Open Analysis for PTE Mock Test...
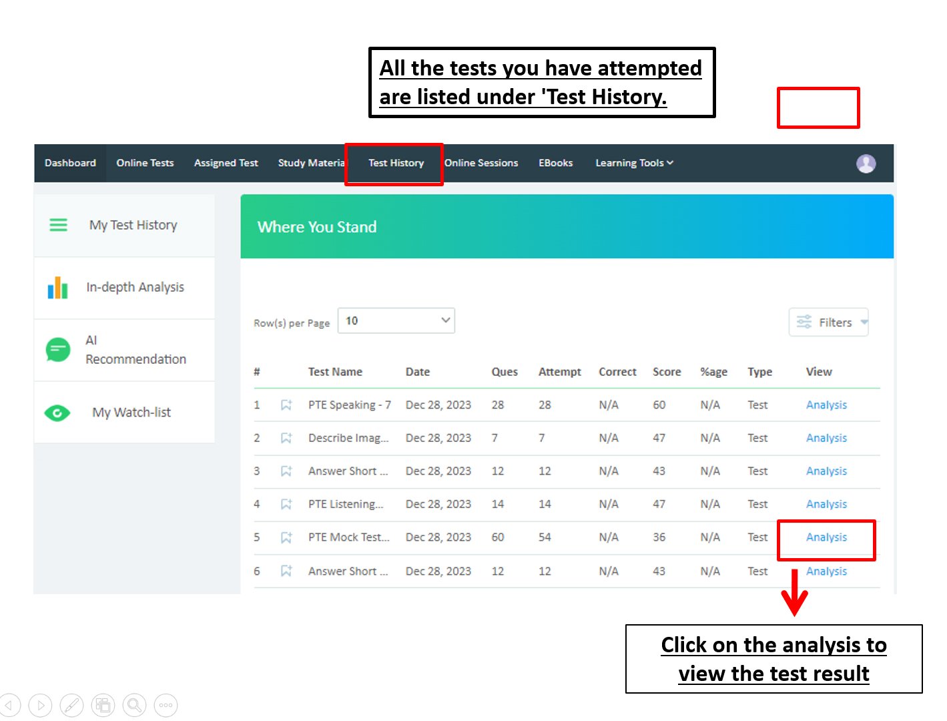 pos(826,537)
